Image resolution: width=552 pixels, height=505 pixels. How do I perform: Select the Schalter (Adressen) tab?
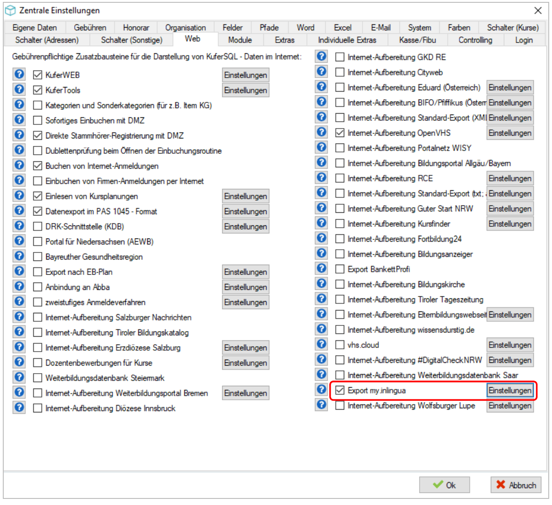47,40
